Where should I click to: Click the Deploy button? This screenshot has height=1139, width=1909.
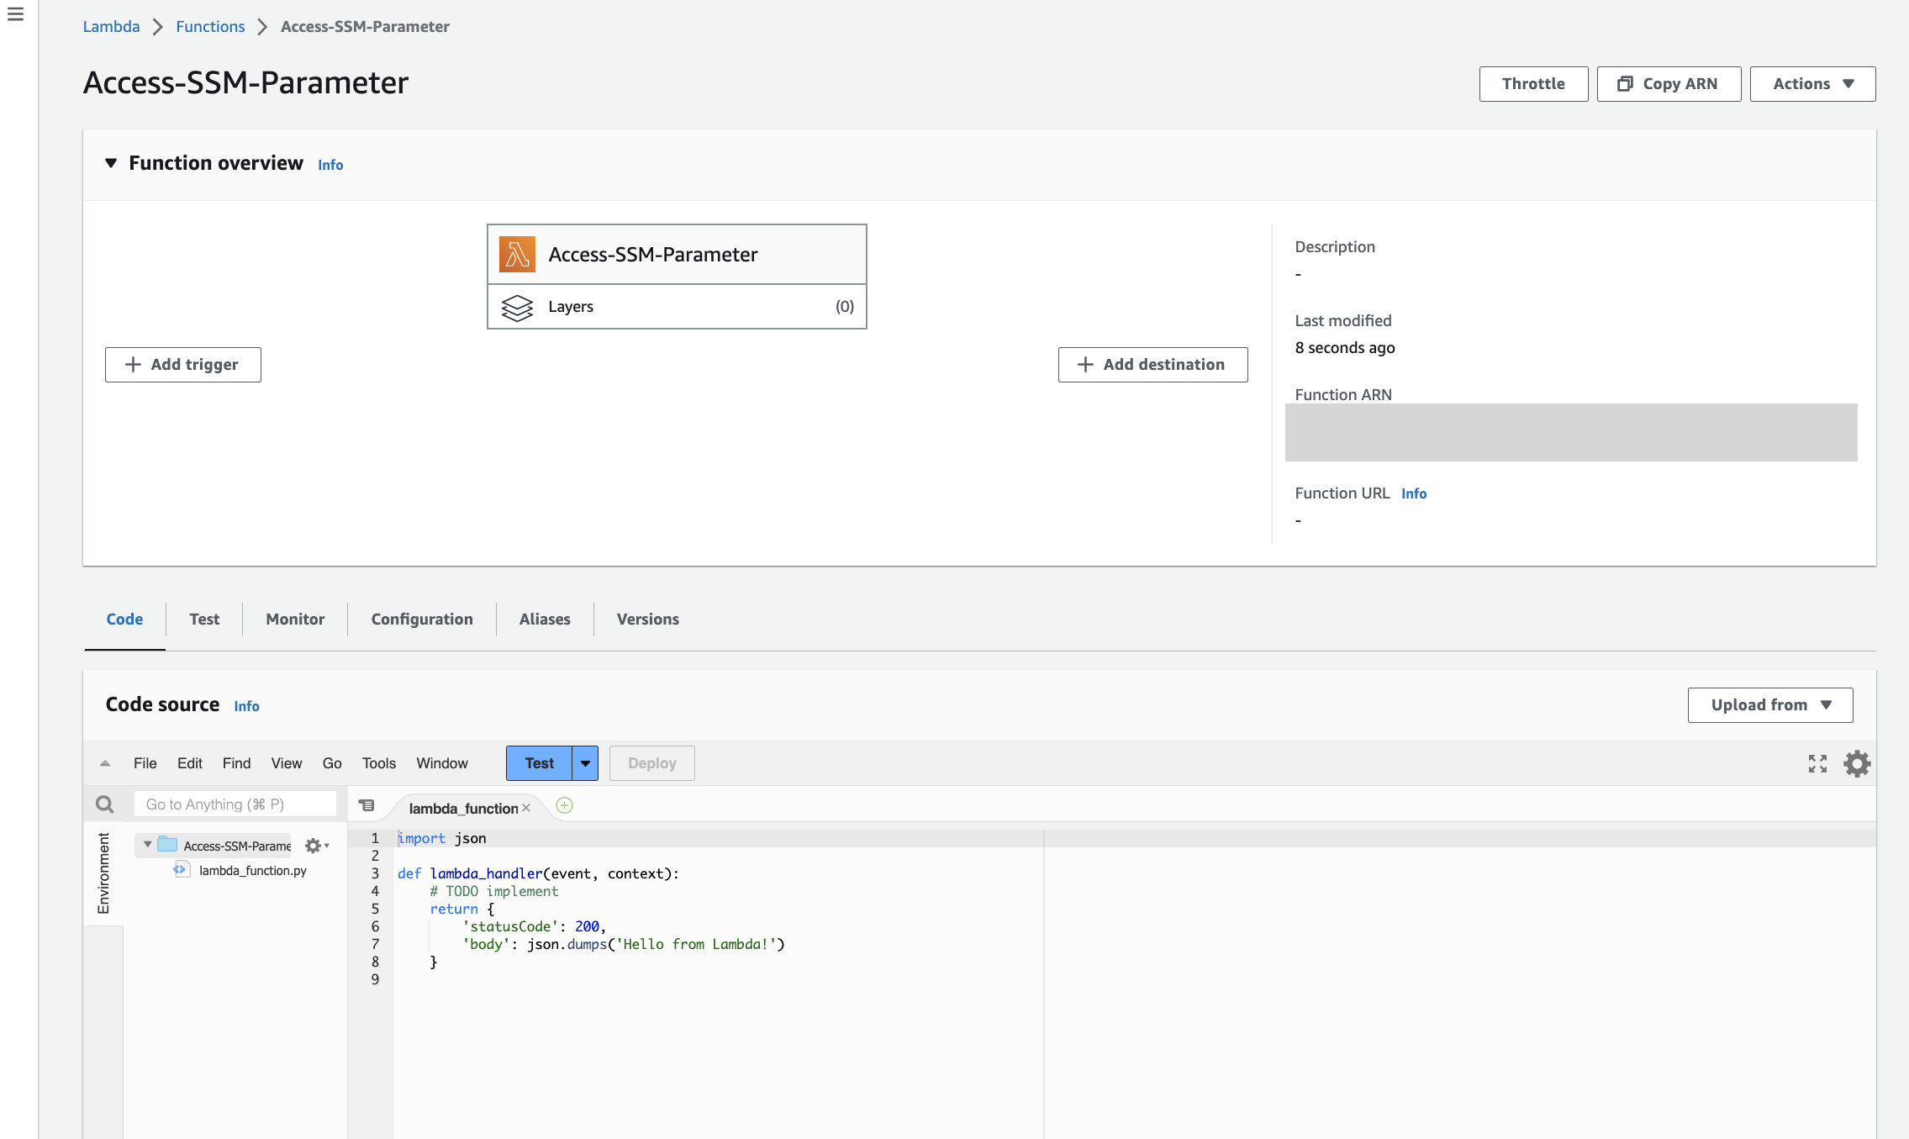tap(651, 763)
